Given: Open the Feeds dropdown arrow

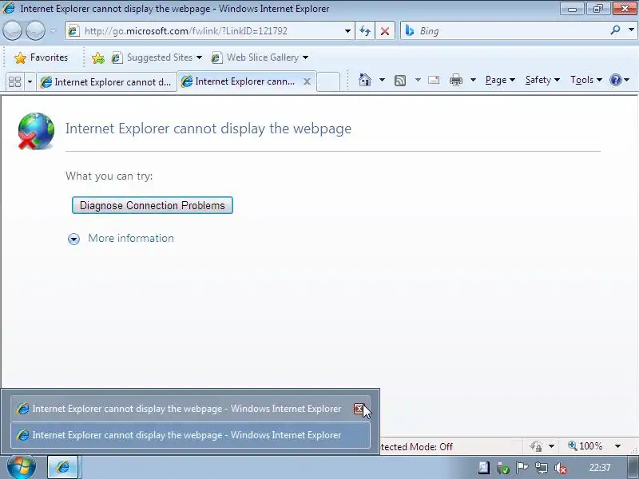Looking at the screenshot, I should pyautogui.click(x=418, y=80).
